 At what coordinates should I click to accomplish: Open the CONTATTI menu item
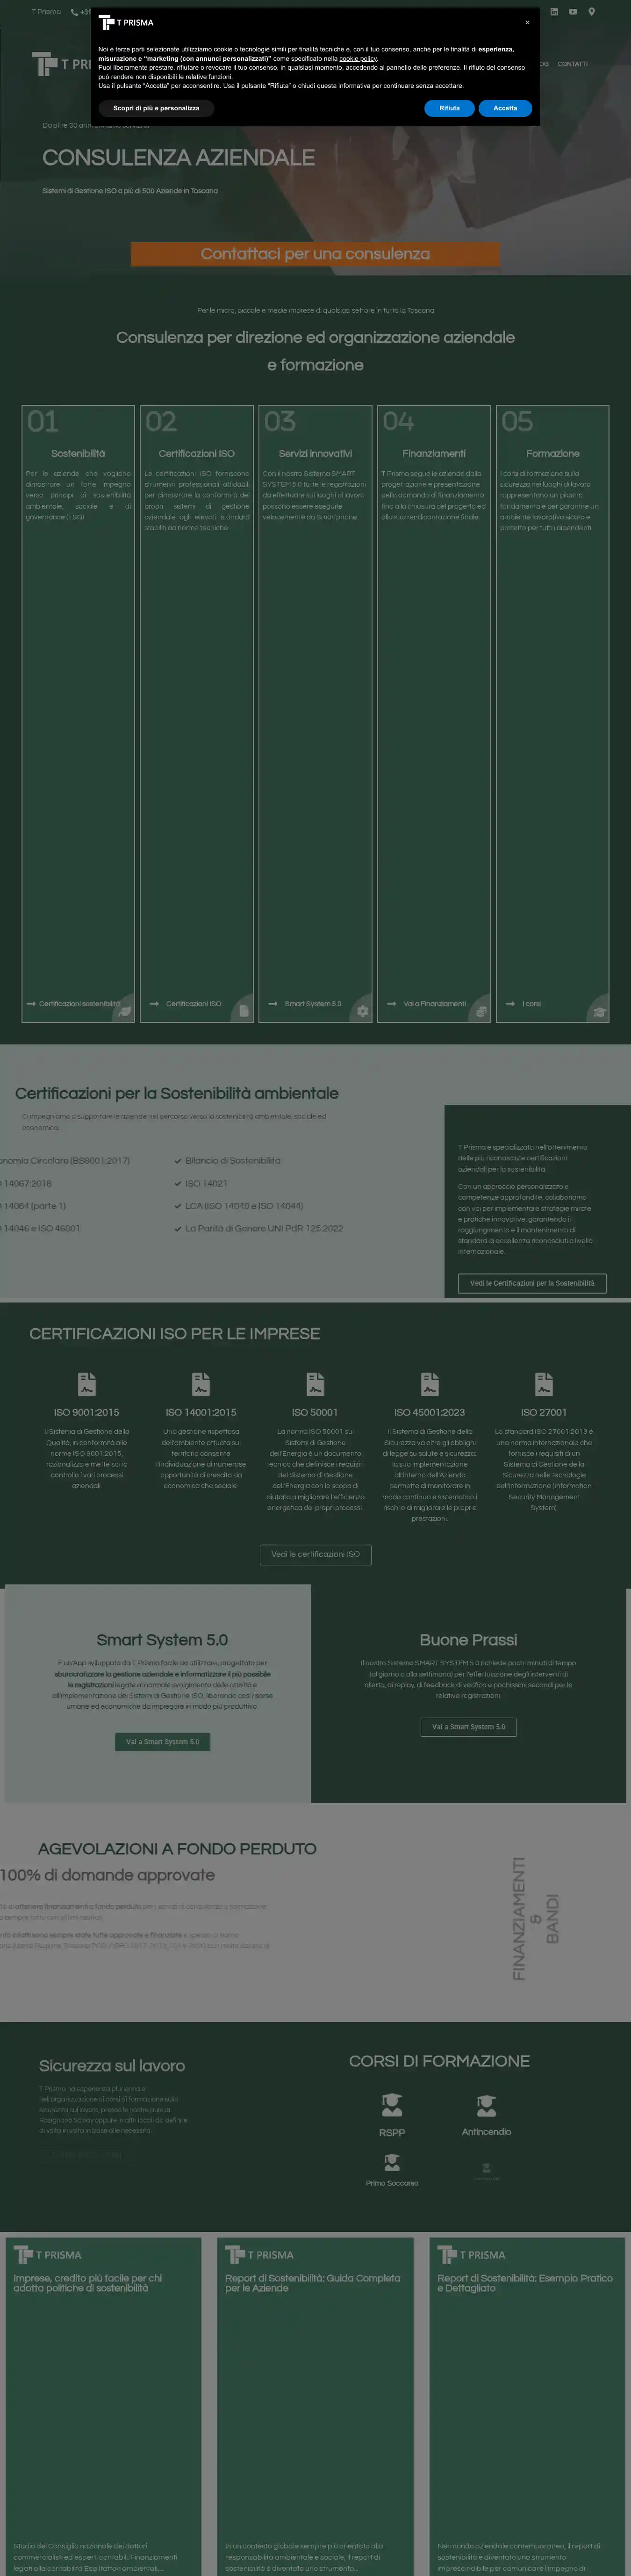click(x=572, y=64)
